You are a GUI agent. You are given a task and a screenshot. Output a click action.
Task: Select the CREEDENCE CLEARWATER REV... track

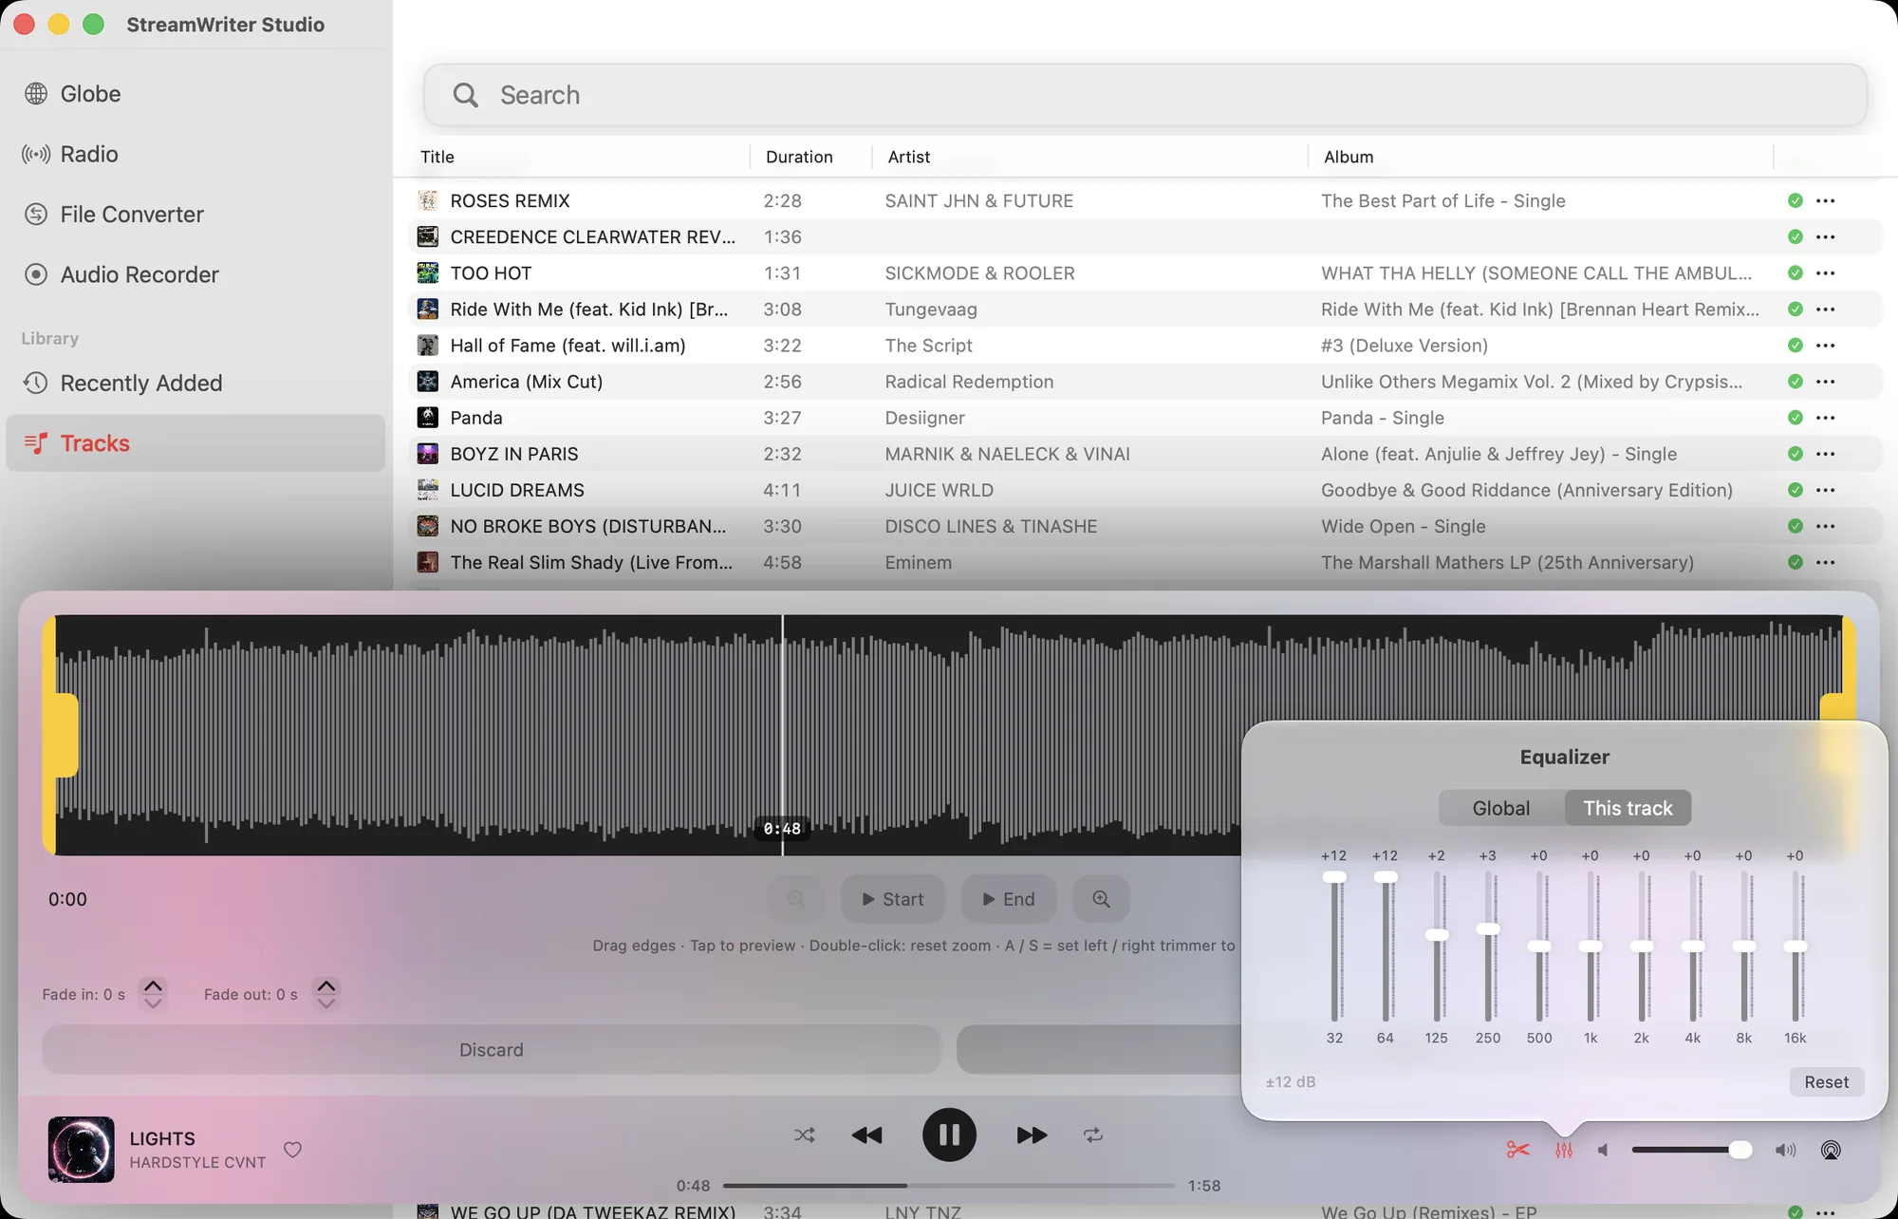pos(1144,237)
